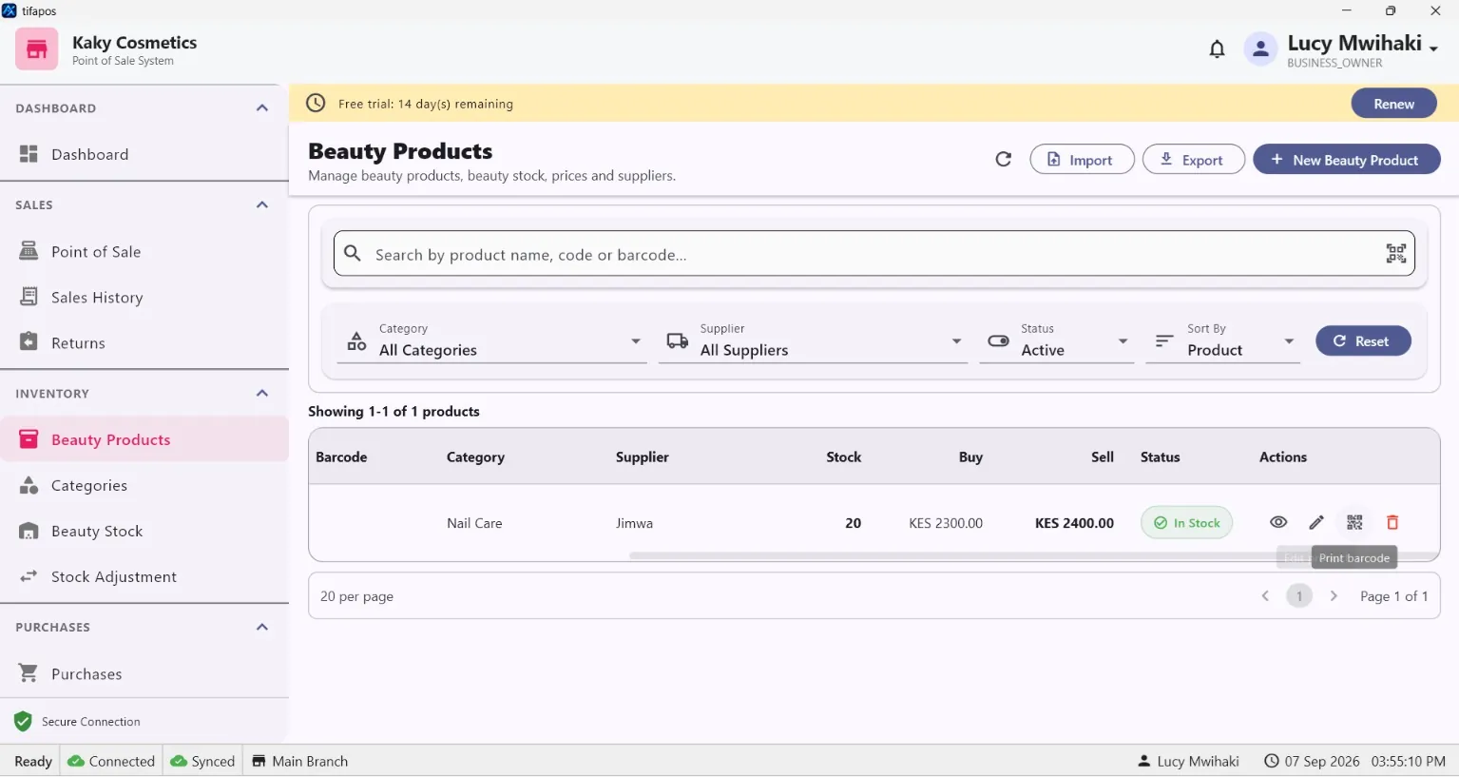The height and width of the screenshot is (777, 1459).
Task: Click the Jimwa supplier cell
Action: 634,523
